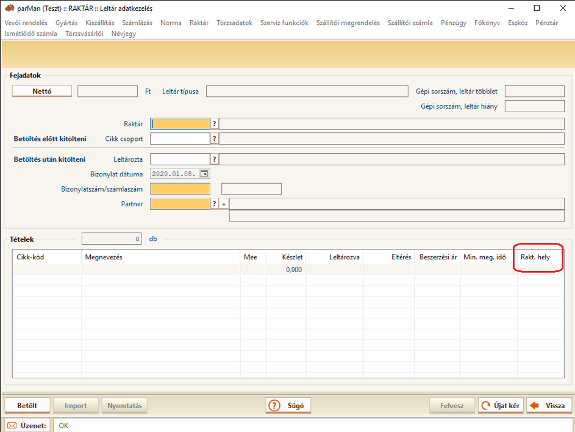Click the amount field before Ft
The image size is (575, 432).
click(x=107, y=91)
